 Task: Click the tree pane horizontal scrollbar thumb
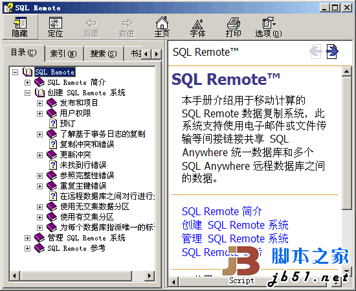click(x=76, y=276)
